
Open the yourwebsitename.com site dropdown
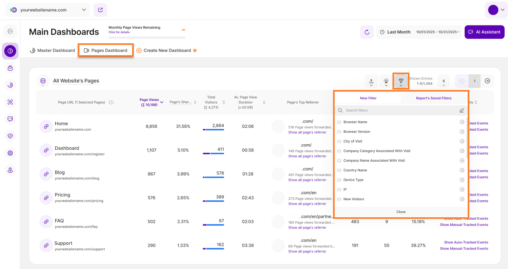pos(49,10)
